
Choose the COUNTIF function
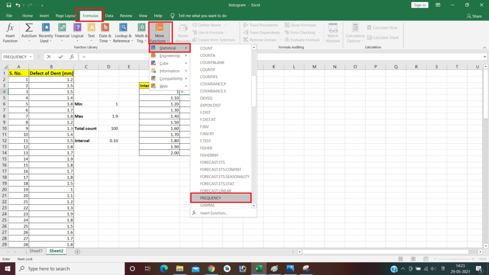(221, 70)
